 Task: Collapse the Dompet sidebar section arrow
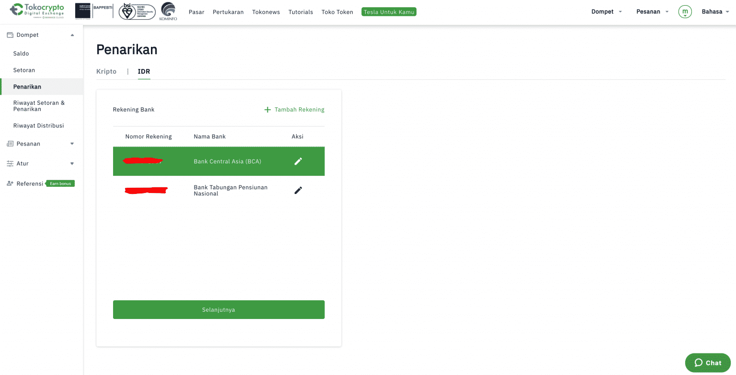[x=72, y=35]
